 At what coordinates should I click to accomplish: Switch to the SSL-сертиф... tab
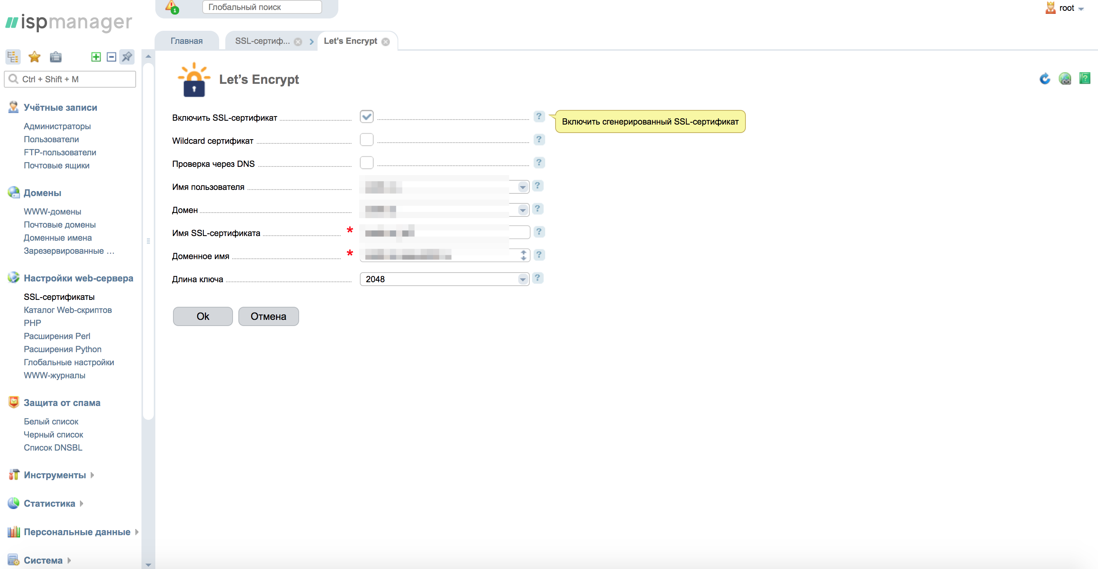pyautogui.click(x=262, y=41)
